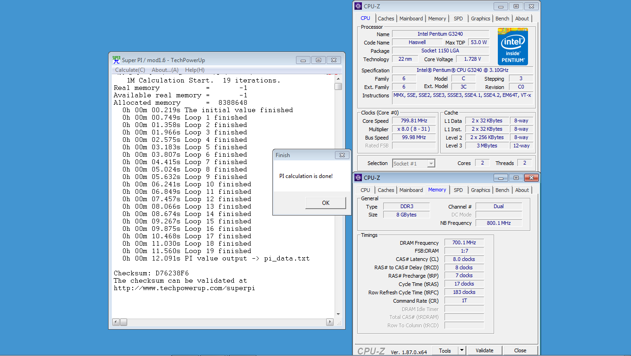Image resolution: width=631 pixels, height=356 pixels.
Task: Click the memory Type value DDR3
Action: coord(406,206)
